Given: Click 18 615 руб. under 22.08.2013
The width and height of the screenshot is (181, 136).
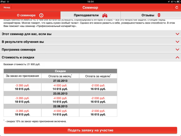Looking at the screenshot, I should click(22, 114).
